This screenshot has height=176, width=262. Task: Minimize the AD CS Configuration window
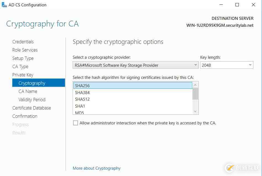(x=221, y=5)
